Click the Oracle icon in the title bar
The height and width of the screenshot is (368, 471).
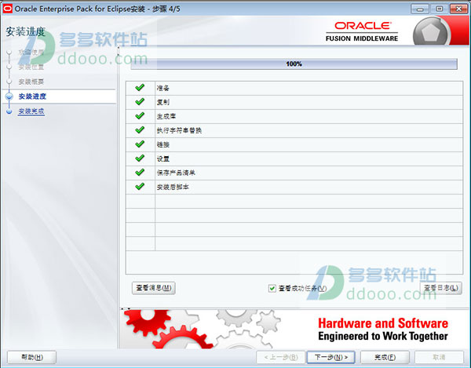7,9
